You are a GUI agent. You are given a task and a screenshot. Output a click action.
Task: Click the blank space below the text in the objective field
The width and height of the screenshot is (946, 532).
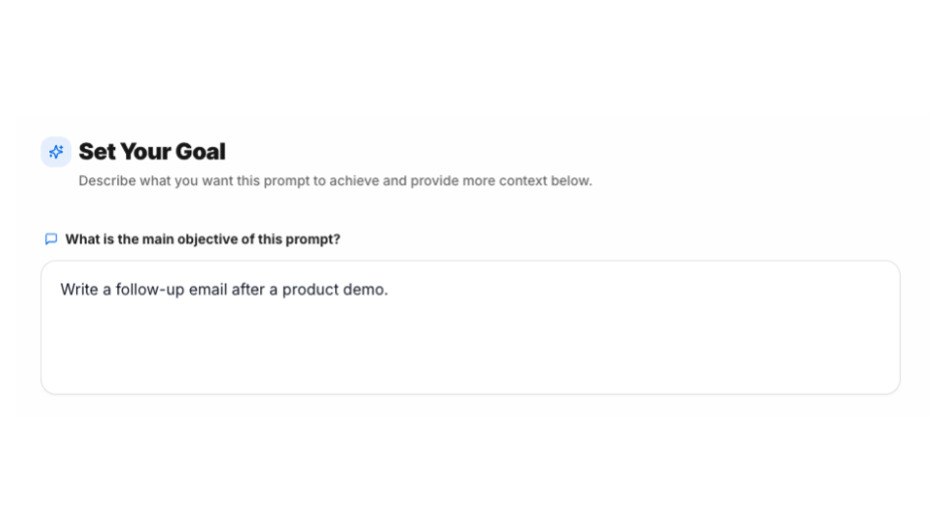coord(470,350)
